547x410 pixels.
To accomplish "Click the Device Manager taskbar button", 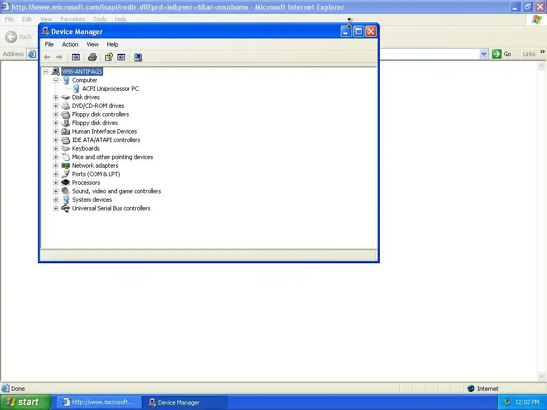I will [x=185, y=403].
